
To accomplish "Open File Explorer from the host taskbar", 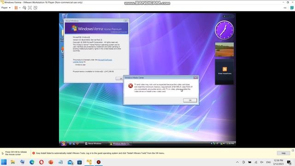I will (x=13, y=162).
